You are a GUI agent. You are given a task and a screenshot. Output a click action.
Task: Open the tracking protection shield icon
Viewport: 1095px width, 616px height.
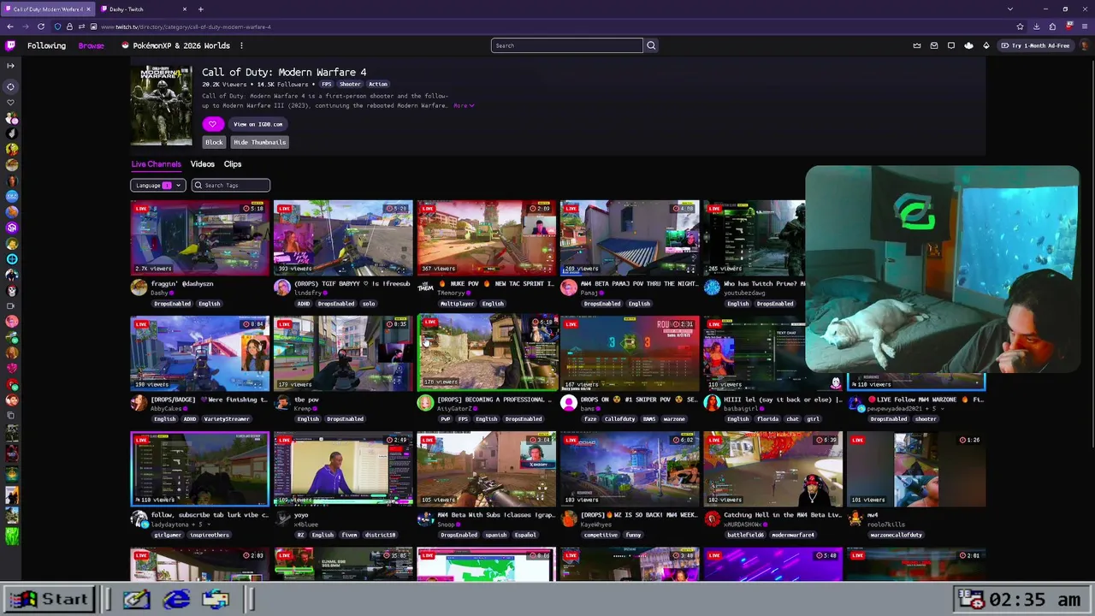pos(56,27)
